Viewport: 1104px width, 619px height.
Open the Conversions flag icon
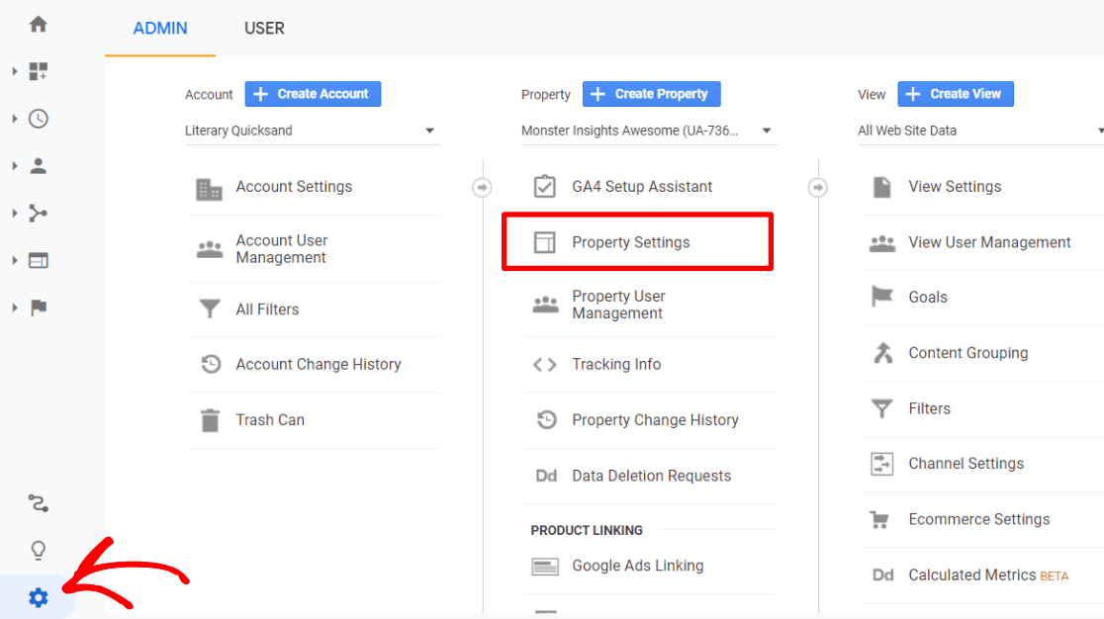click(38, 308)
